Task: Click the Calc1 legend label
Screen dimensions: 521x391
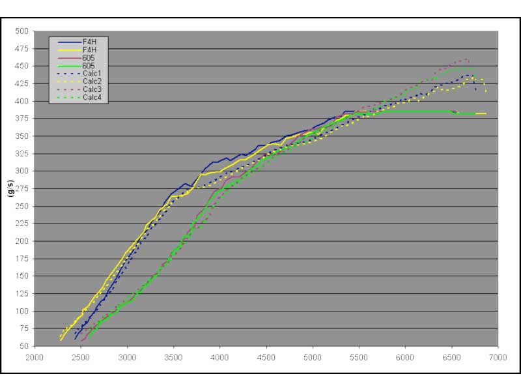Action: coord(91,74)
